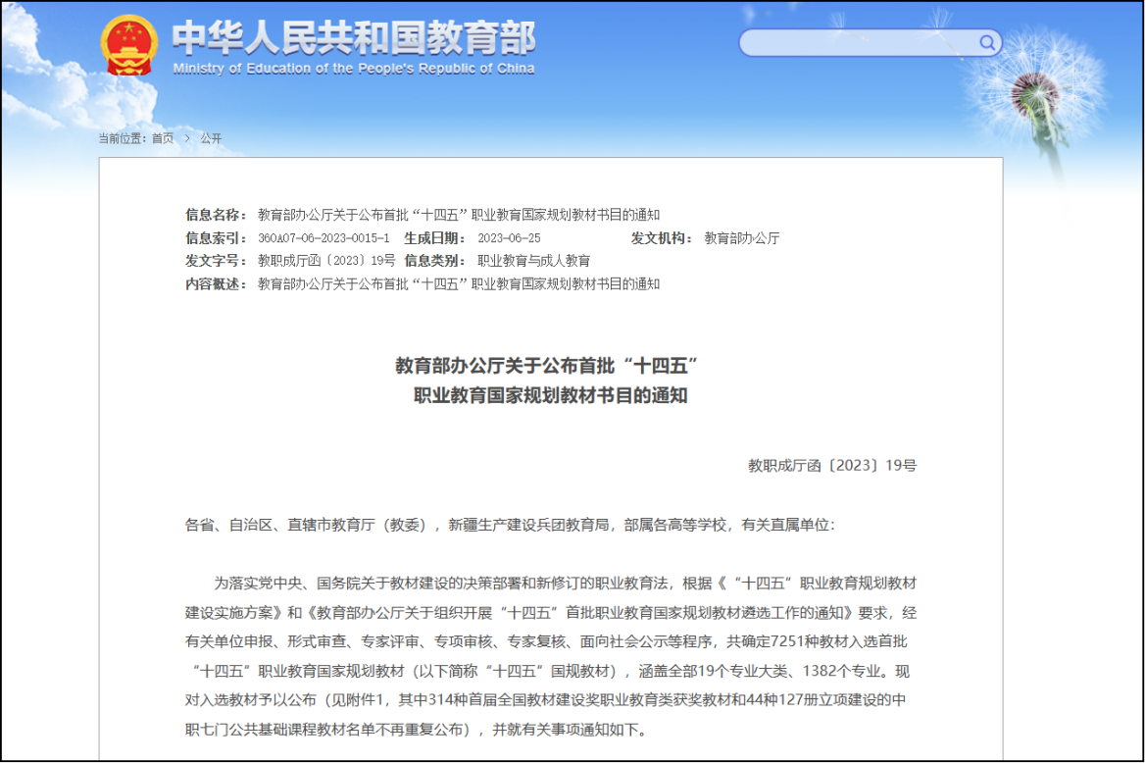The width and height of the screenshot is (1146, 763).
Task: Click the right-aligned document number 教职成厅函〔2023〕19号
Action: [x=831, y=466]
